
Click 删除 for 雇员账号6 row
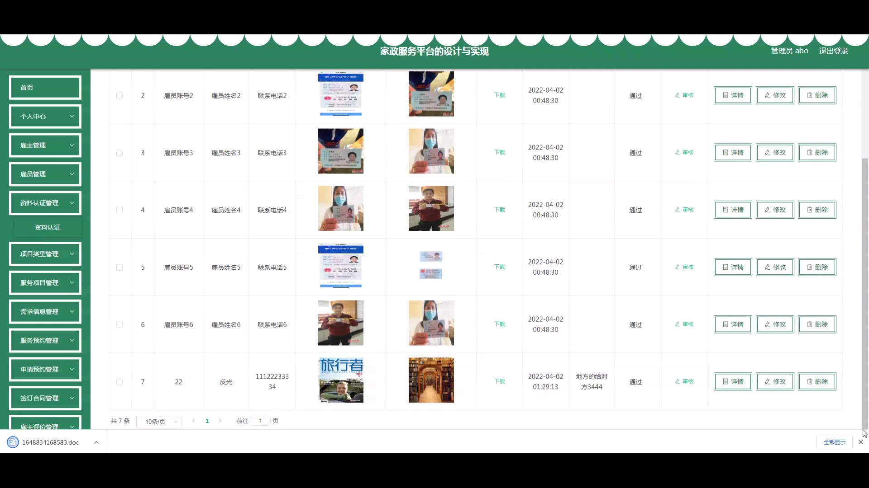click(817, 324)
